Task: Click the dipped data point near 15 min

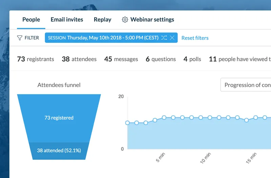Action: 247,120
